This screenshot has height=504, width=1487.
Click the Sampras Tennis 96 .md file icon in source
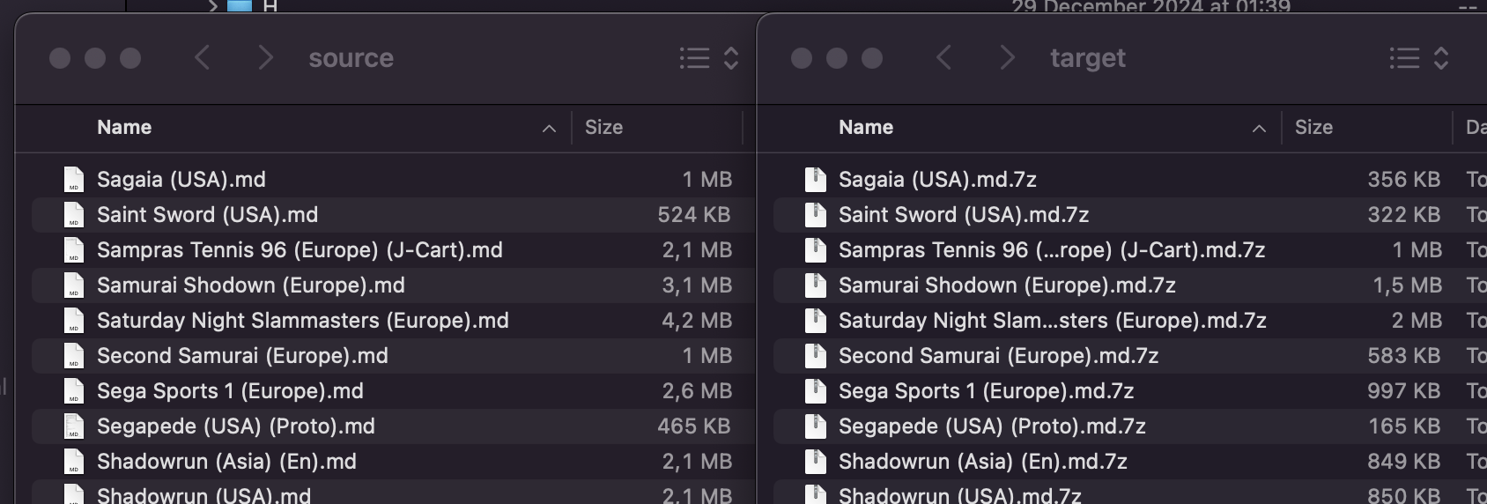click(x=74, y=250)
